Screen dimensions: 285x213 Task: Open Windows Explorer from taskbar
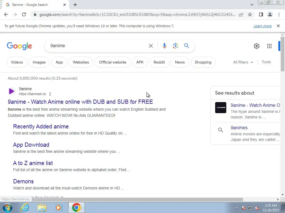click(x=42, y=207)
